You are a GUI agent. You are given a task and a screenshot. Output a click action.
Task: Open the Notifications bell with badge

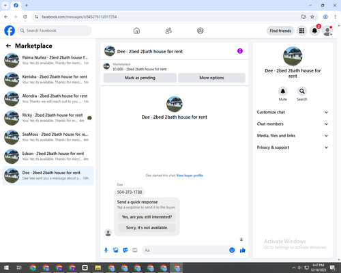(x=314, y=31)
